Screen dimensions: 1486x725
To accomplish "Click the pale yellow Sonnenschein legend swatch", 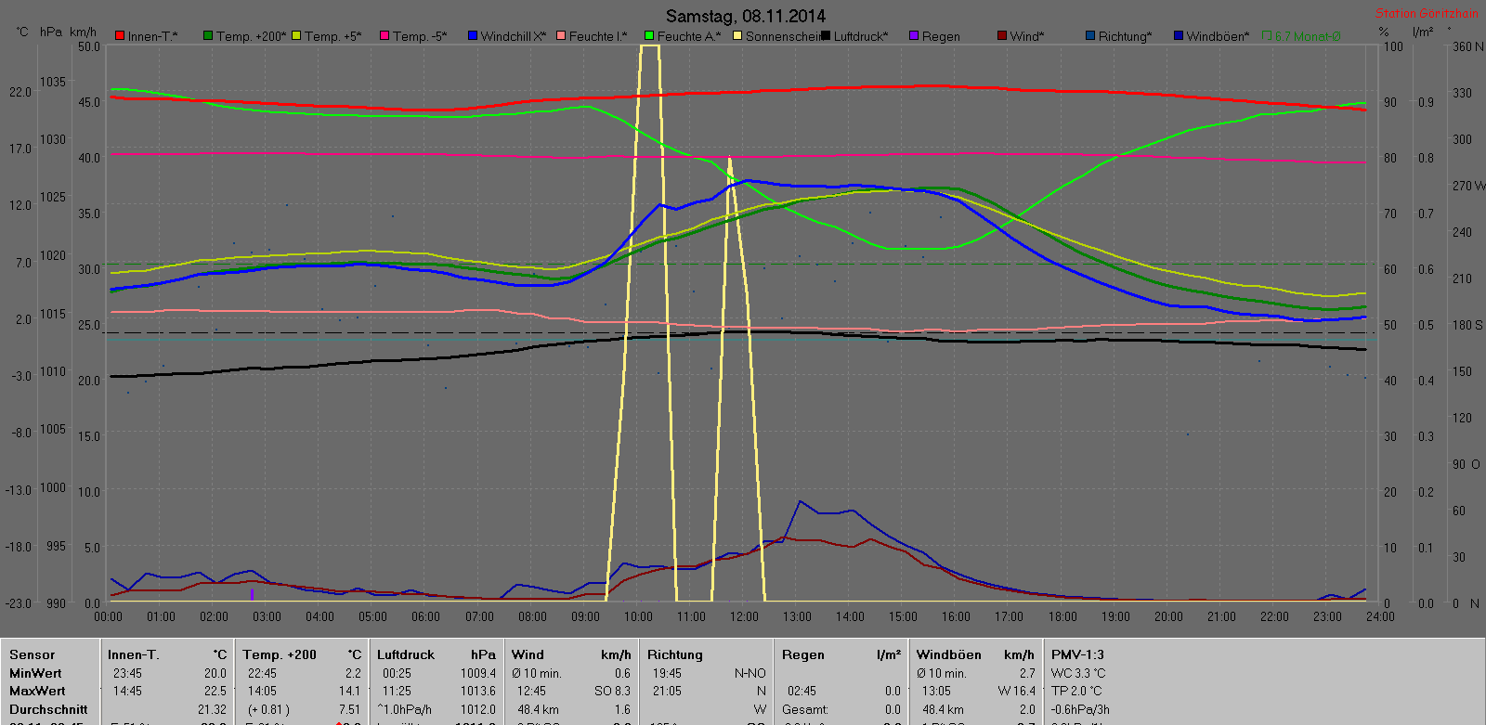I will (737, 36).
